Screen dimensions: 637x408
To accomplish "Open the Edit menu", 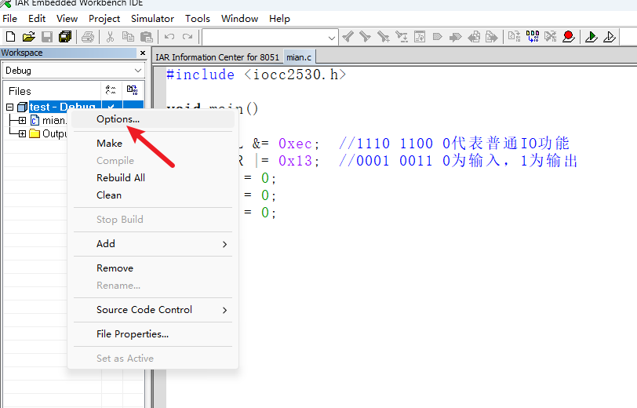I will (x=37, y=19).
